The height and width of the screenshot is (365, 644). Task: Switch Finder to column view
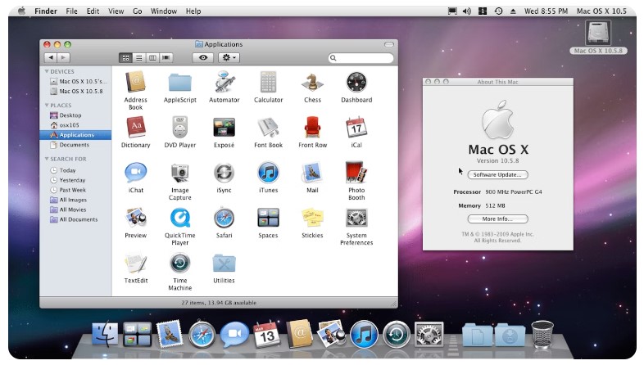(x=152, y=58)
